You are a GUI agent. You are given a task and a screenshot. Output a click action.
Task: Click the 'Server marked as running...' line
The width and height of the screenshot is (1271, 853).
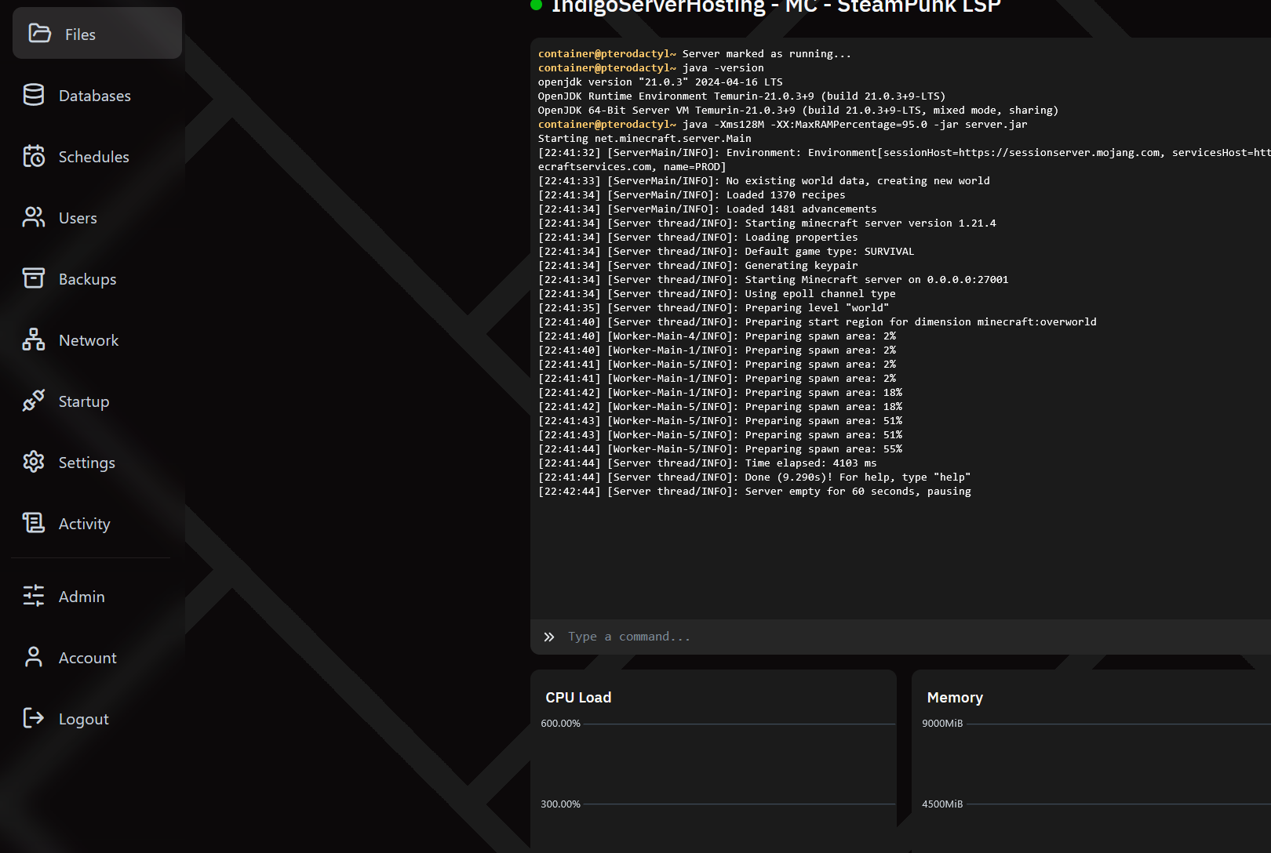(x=694, y=53)
